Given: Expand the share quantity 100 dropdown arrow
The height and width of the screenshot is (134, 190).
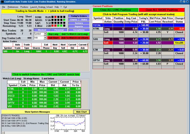Looking at the screenshot, I should tap(45, 38).
